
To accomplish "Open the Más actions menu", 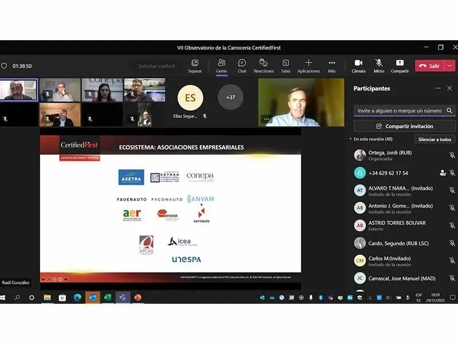I will coord(332,66).
